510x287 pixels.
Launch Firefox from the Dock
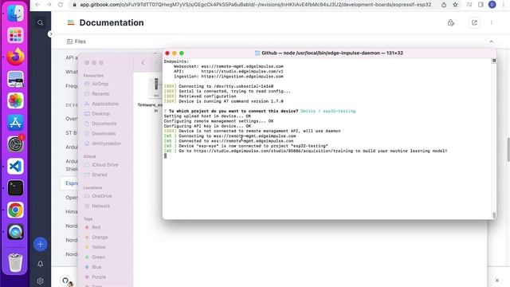tap(15, 57)
